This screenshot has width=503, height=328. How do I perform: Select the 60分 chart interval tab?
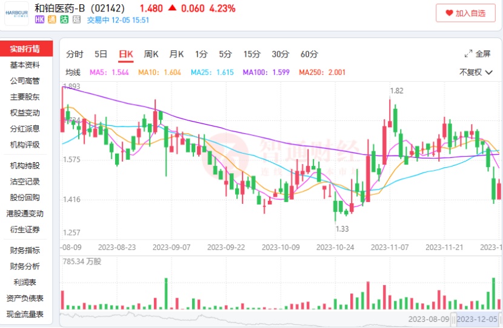(309, 54)
